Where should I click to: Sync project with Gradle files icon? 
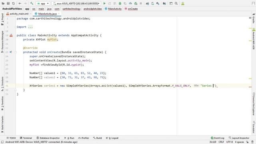pos(147,4)
